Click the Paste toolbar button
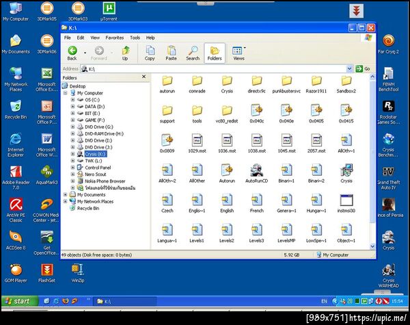 tap(172, 53)
